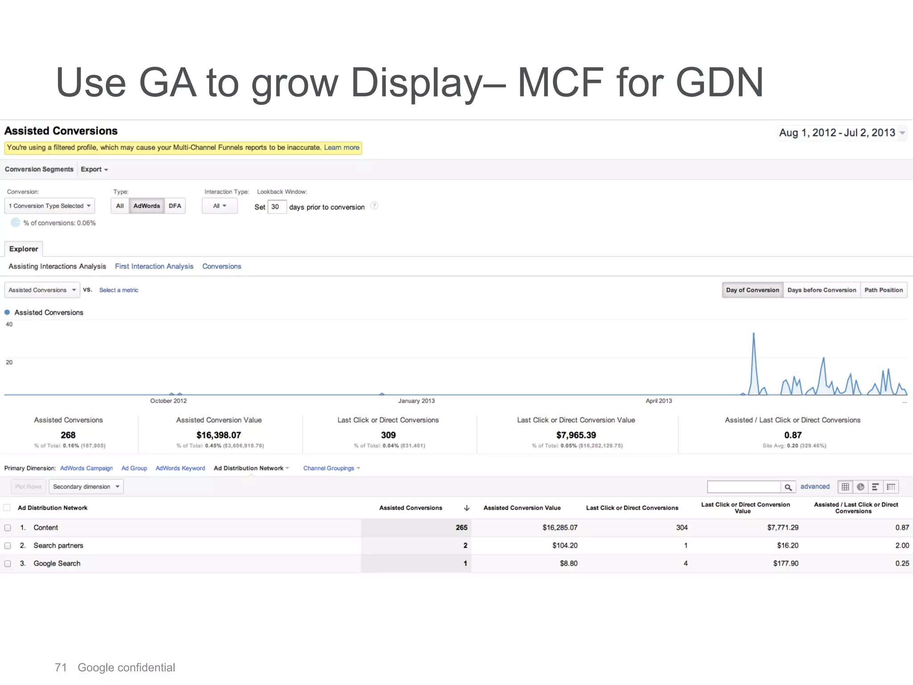
Task: Select the All type toggle
Action: tap(120, 206)
